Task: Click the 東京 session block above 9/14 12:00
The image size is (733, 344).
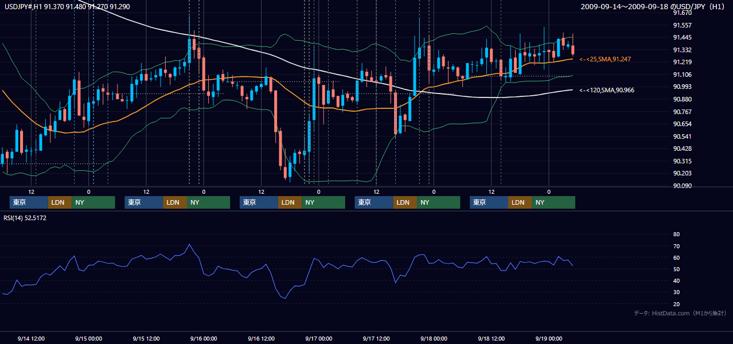Action: 29,202
